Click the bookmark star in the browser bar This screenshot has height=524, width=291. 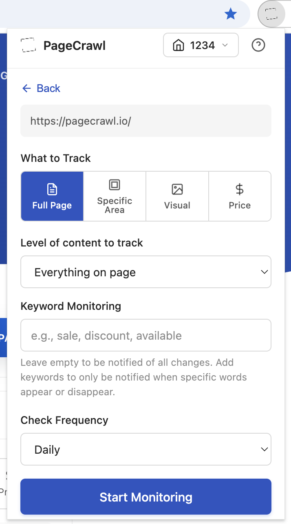coord(230,14)
